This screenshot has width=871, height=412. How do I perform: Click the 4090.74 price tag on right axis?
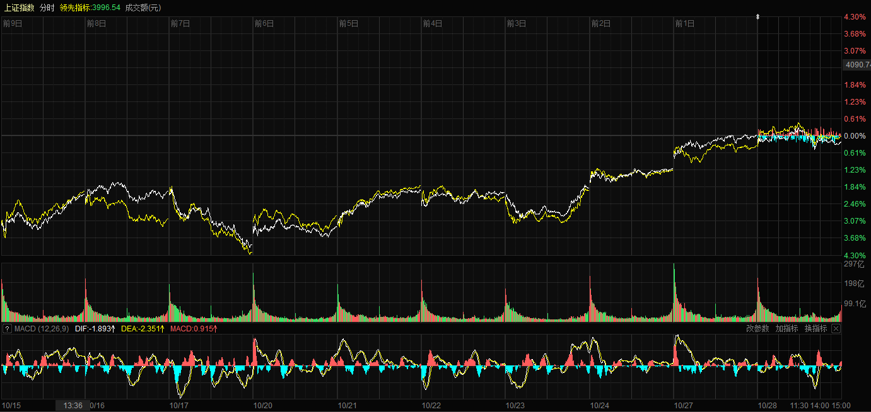click(x=857, y=65)
